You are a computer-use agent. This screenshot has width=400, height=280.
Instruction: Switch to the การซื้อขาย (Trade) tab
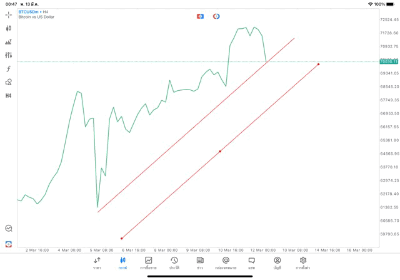tap(148, 262)
